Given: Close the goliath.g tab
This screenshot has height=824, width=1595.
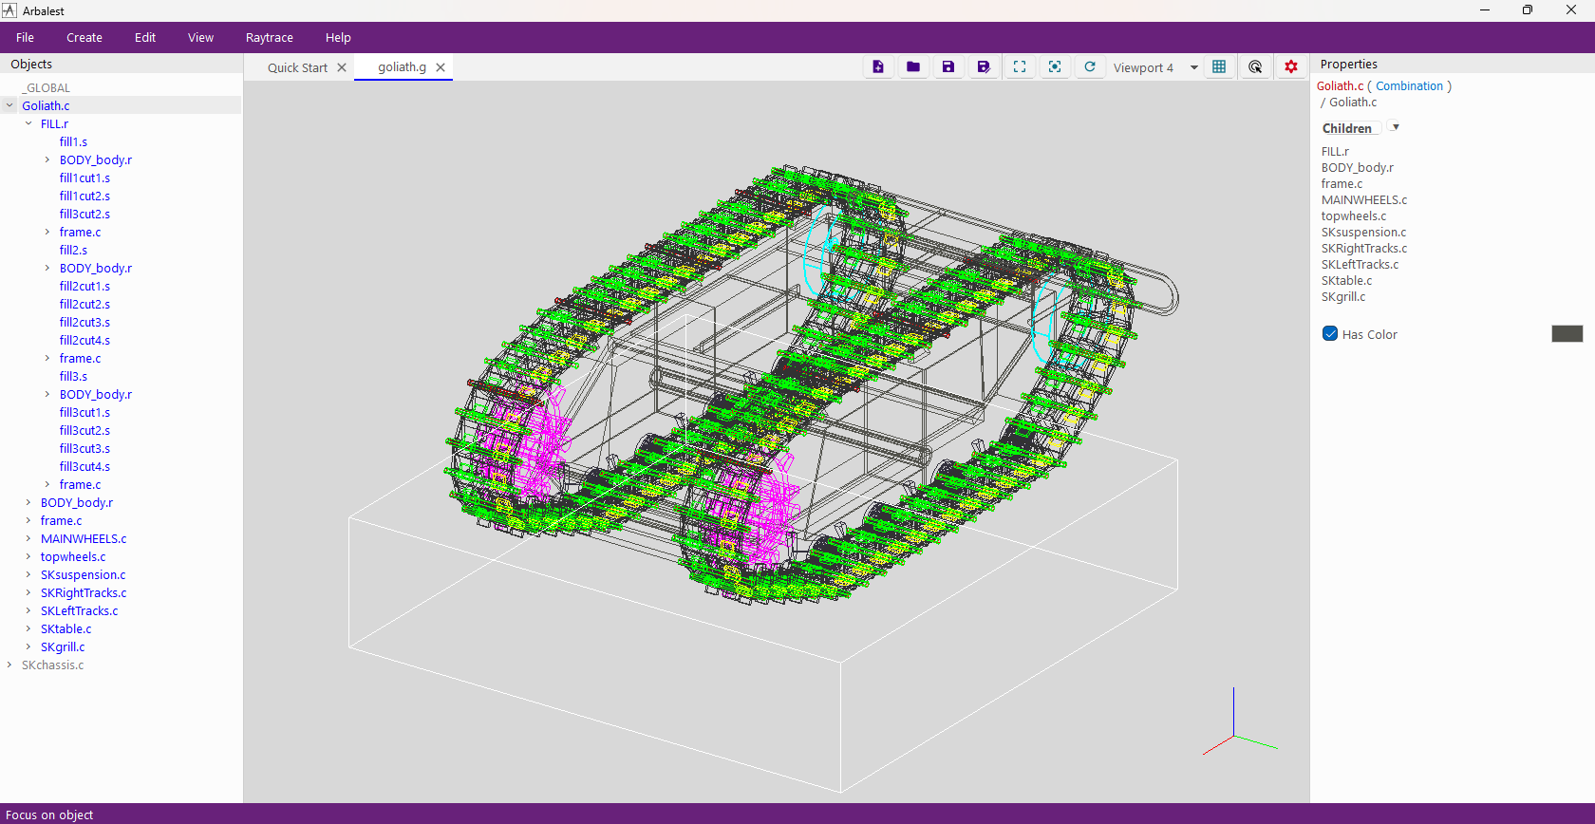Looking at the screenshot, I should tap(441, 67).
